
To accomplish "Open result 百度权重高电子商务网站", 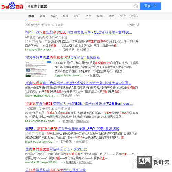I will (x=78, y=83).
